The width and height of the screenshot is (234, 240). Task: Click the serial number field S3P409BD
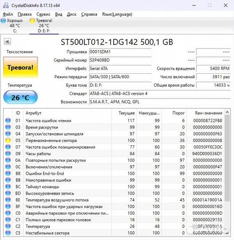point(120,60)
